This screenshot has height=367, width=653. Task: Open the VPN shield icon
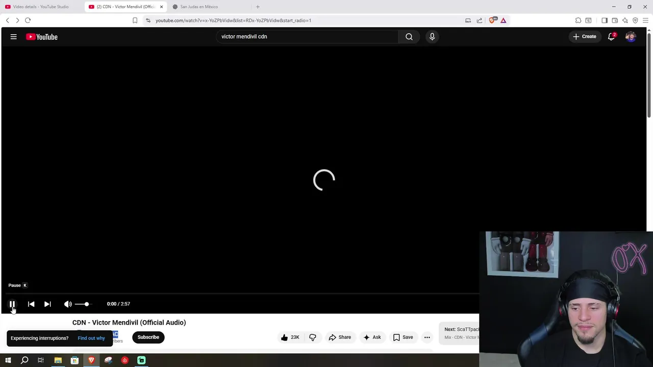click(635, 20)
